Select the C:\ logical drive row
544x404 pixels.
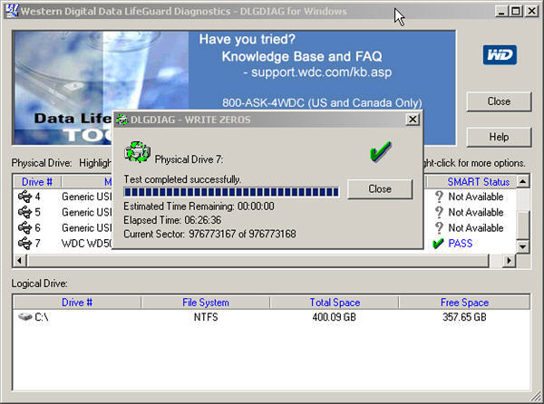271,317
